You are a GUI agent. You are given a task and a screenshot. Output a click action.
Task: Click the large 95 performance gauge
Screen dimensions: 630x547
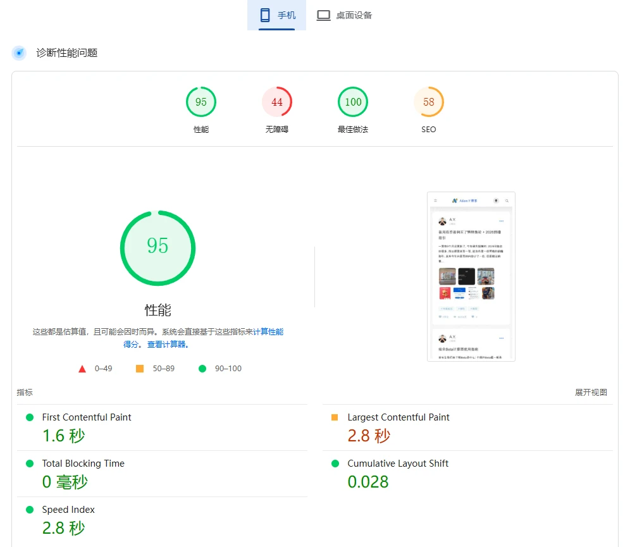pyautogui.click(x=157, y=248)
